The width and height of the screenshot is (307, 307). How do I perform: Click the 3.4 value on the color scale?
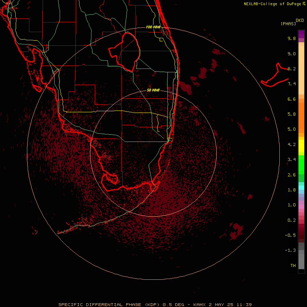292,160
